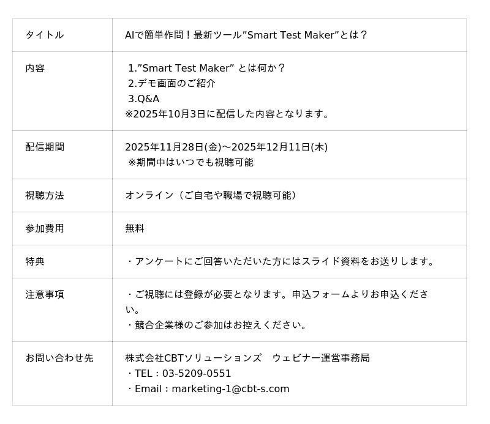Click the competitor participation notice line

[217, 325]
